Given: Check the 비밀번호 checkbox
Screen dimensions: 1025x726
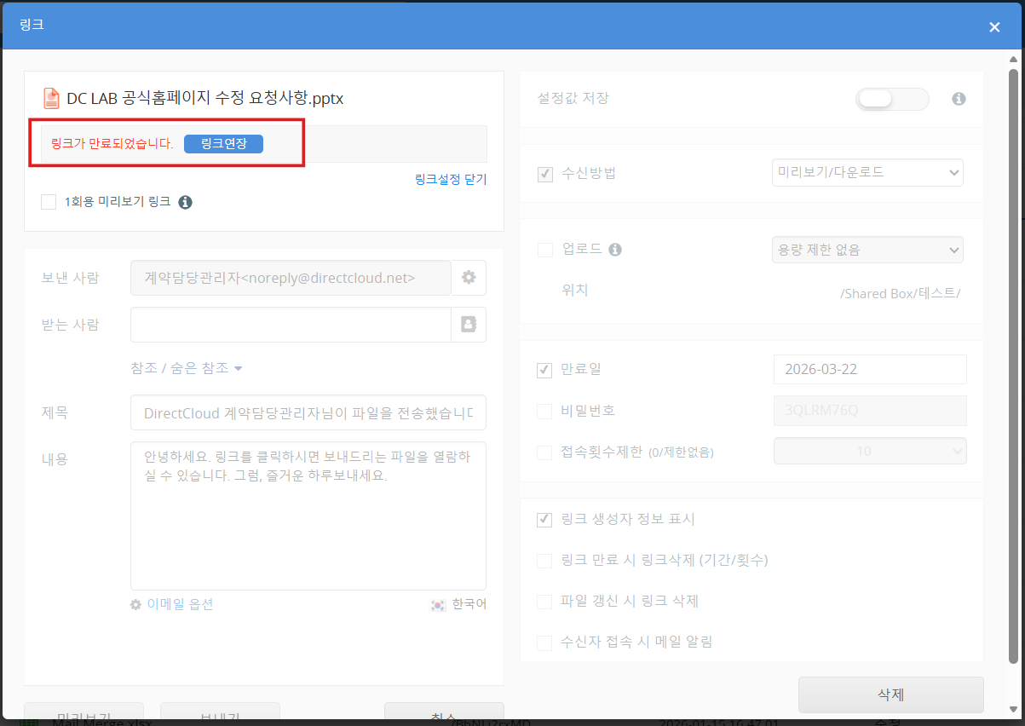Looking at the screenshot, I should (544, 412).
